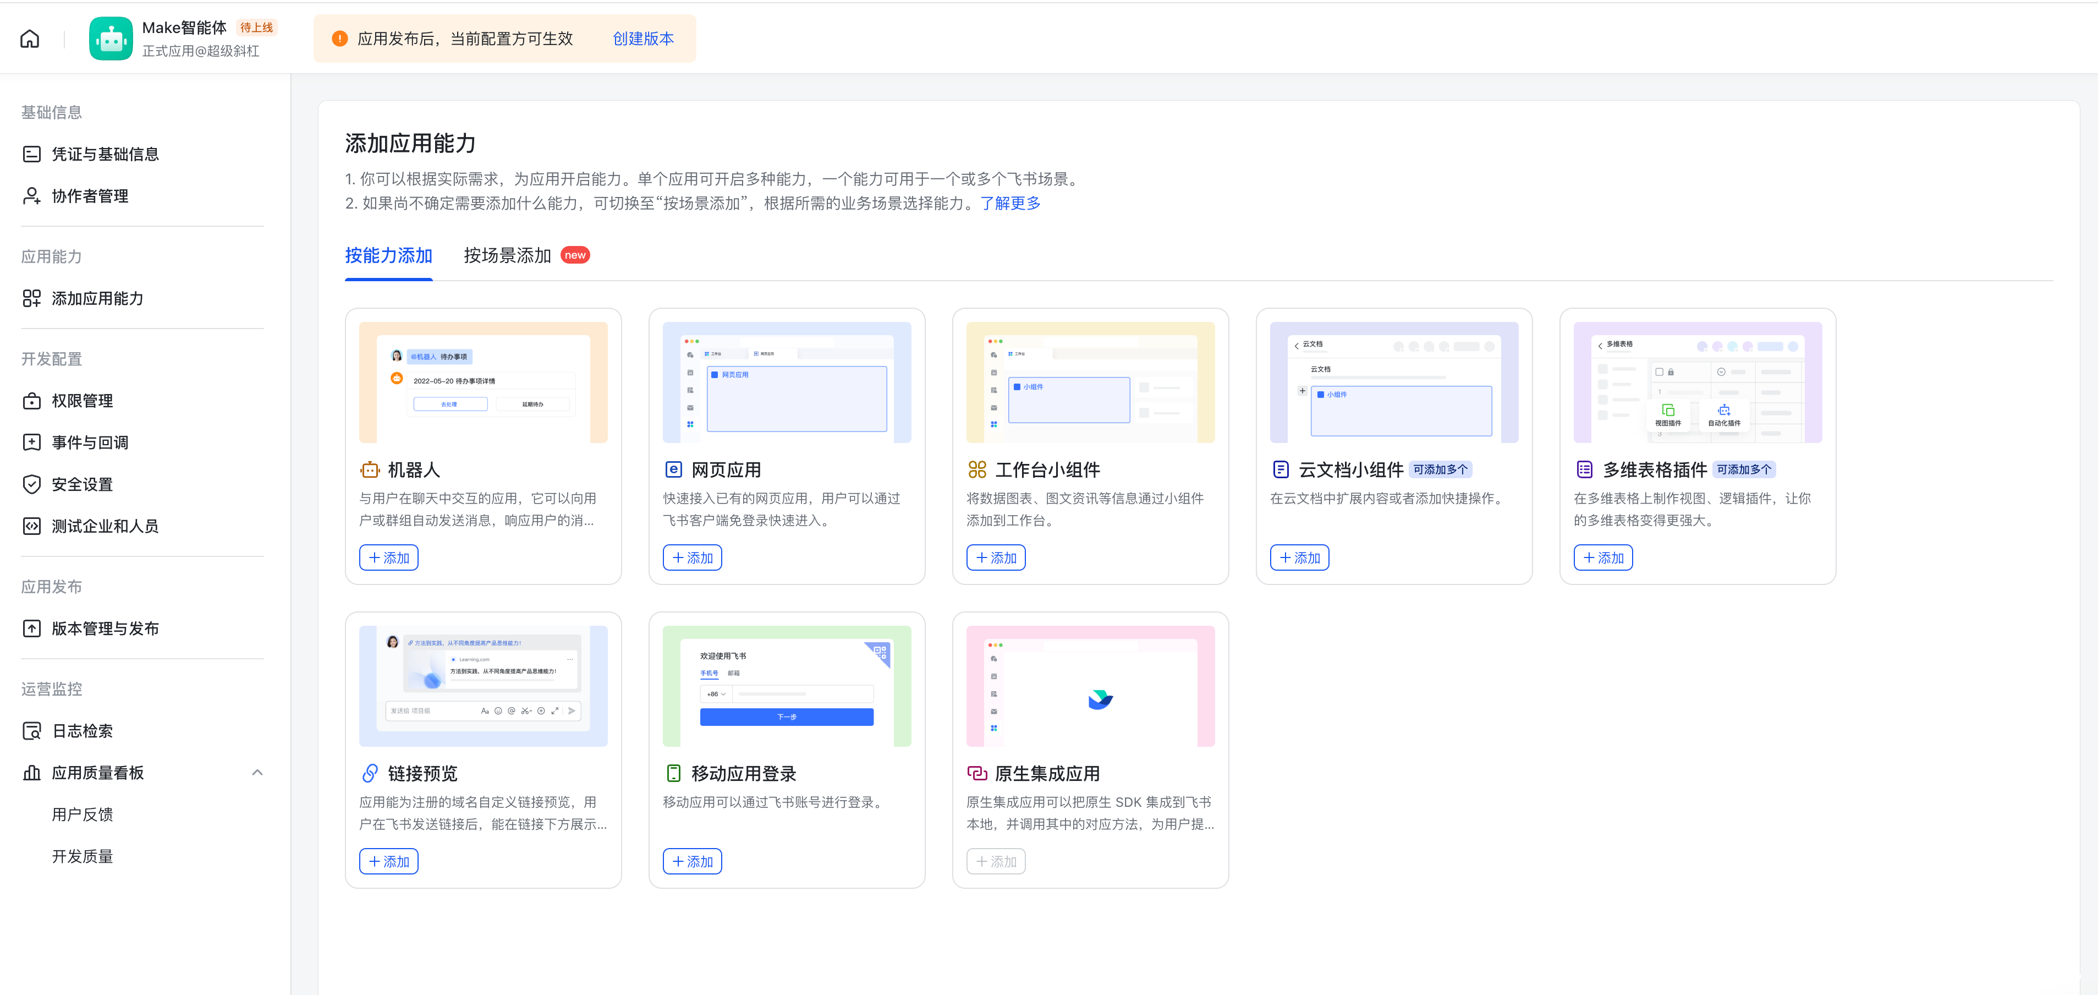Viewport: 2098px width, 995px height.
Task: Switch to the 按场景添加 tab
Action: 507,255
